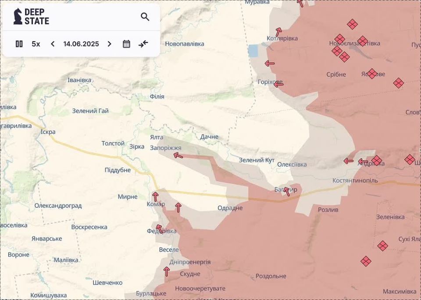Open the calendar date picker
This screenshot has height=300, width=421.
(126, 44)
